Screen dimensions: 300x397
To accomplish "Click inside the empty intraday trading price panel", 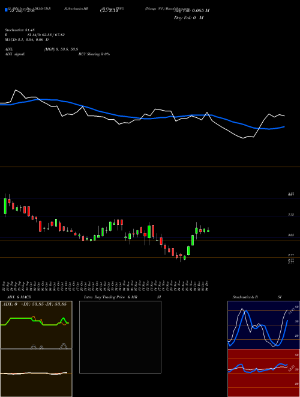I will pyautogui.click(x=120, y=337).
